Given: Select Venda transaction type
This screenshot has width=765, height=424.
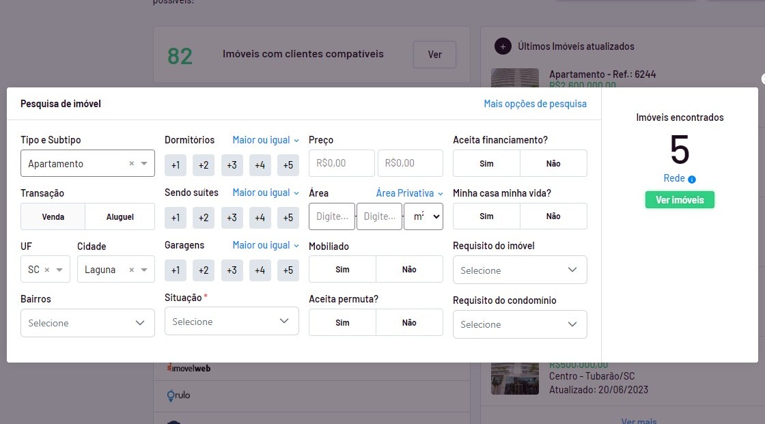Looking at the screenshot, I should pyautogui.click(x=53, y=216).
